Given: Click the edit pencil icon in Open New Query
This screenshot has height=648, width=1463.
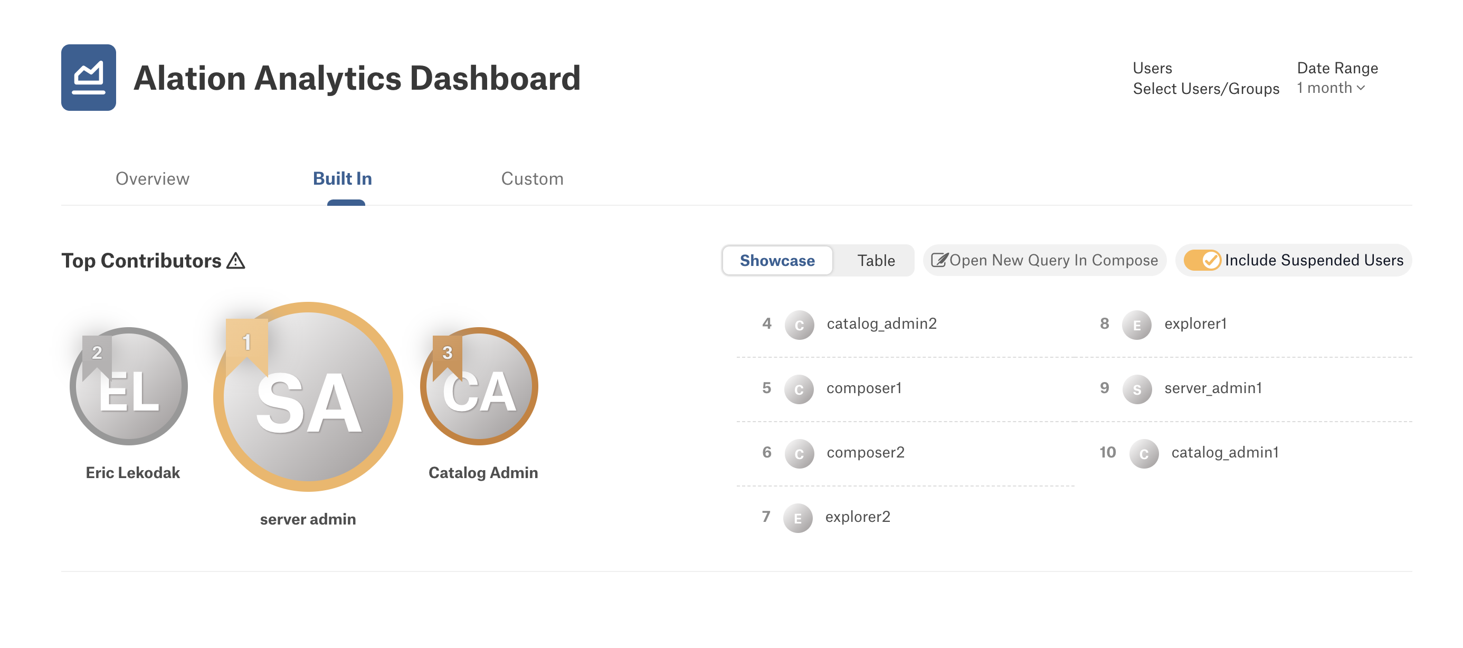Looking at the screenshot, I should [939, 260].
